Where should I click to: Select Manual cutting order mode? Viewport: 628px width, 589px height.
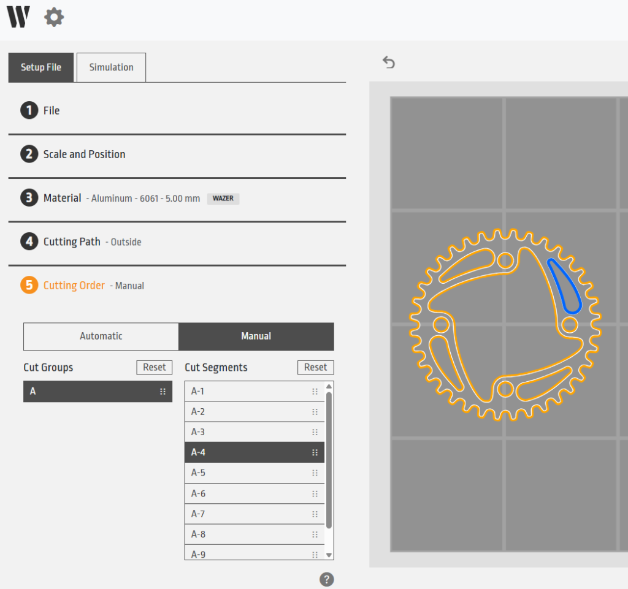(x=256, y=336)
